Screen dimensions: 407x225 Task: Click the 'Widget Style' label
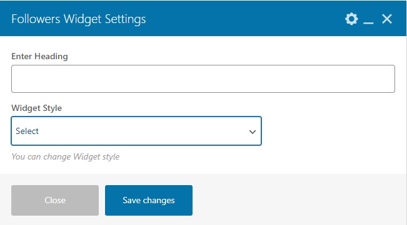click(37, 108)
